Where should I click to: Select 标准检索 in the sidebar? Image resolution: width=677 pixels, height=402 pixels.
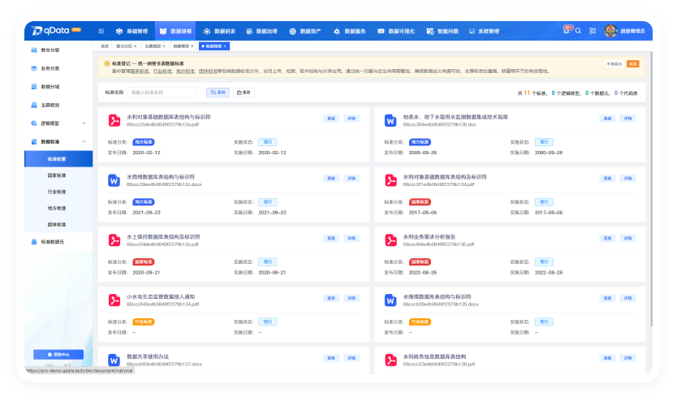coord(58,159)
